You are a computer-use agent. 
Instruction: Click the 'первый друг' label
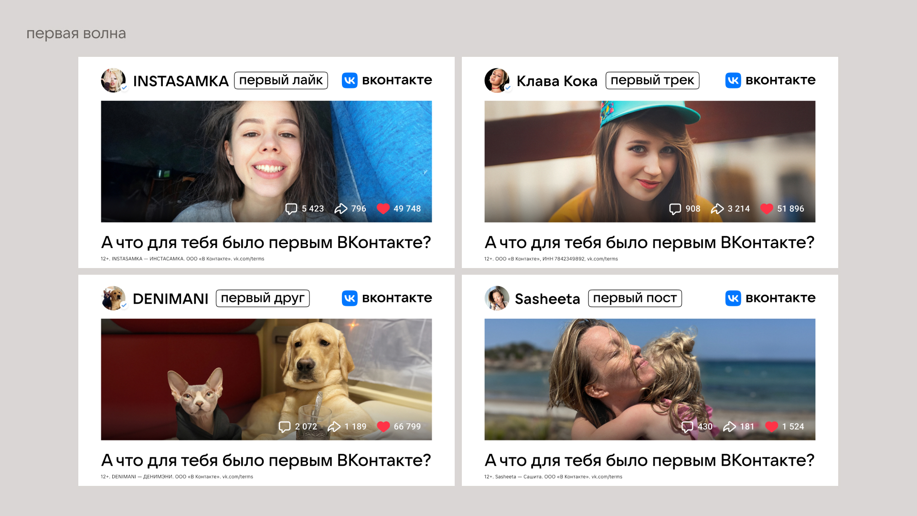tap(262, 298)
